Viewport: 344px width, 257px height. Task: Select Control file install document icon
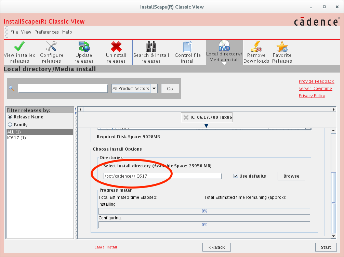pyautogui.click(x=188, y=46)
